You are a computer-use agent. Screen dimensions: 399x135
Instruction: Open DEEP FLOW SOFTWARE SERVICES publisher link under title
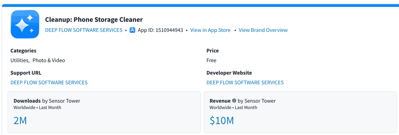pyautogui.click(x=84, y=30)
